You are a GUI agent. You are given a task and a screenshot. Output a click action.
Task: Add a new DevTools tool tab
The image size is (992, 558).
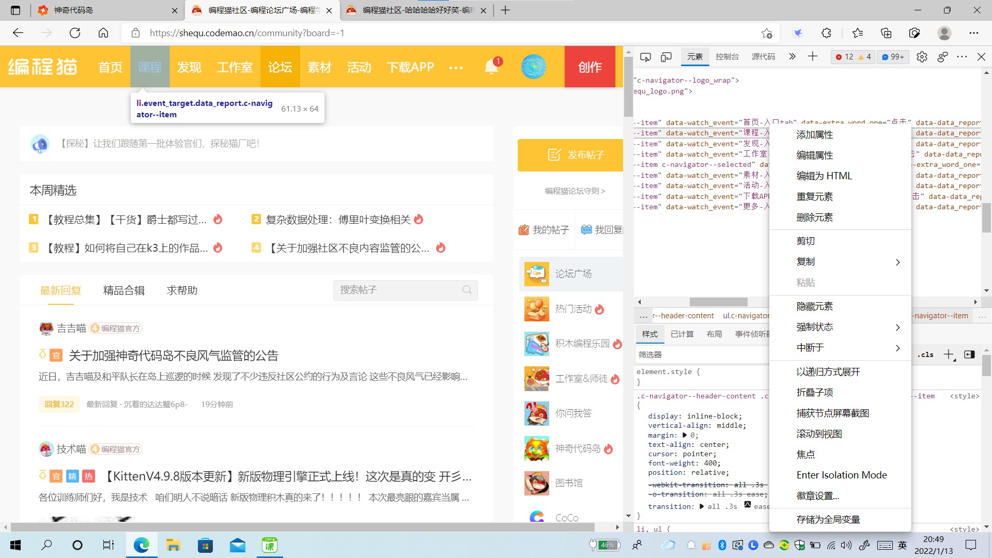tap(813, 56)
